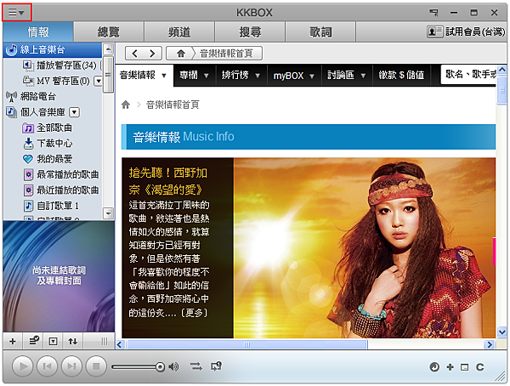Select 線上音樂台 in the sidebar
Viewport: 510px width, 386px height.
coord(53,50)
